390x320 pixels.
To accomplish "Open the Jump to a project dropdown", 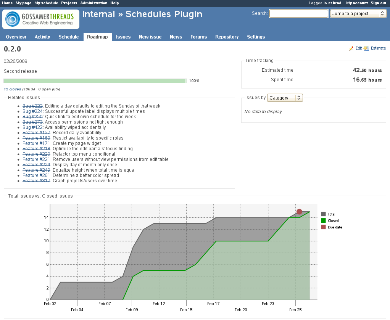I will 358,14.
